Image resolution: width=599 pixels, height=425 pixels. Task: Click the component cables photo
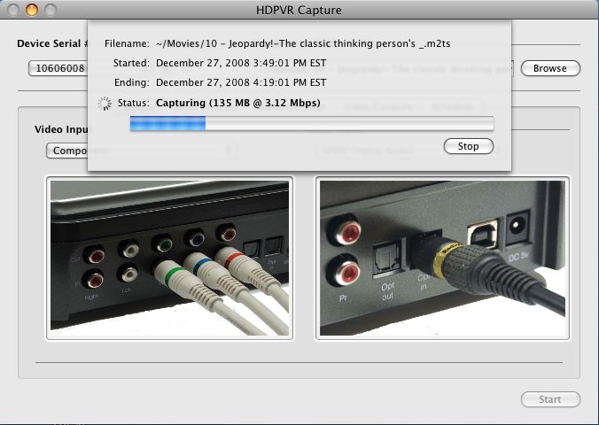pos(169,259)
